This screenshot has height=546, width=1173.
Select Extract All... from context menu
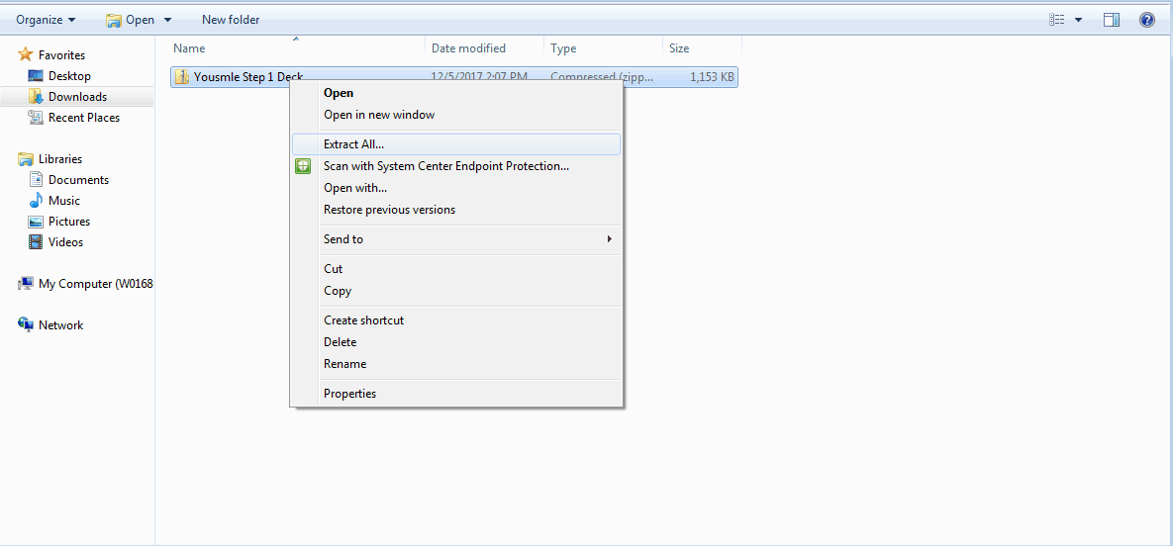[456, 144]
